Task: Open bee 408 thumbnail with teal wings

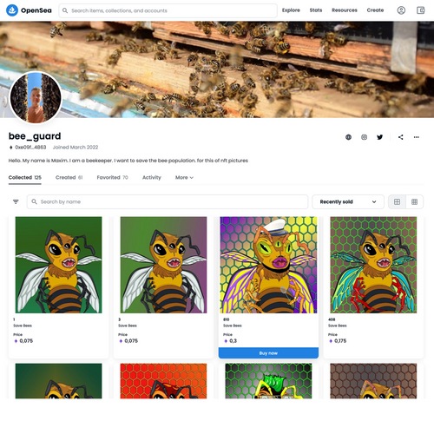Action: tap(373, 265)
